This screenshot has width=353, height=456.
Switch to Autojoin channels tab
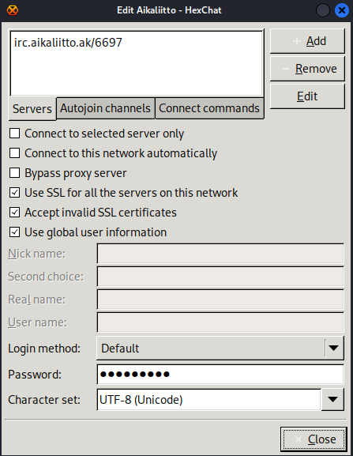tap(106, 108)
